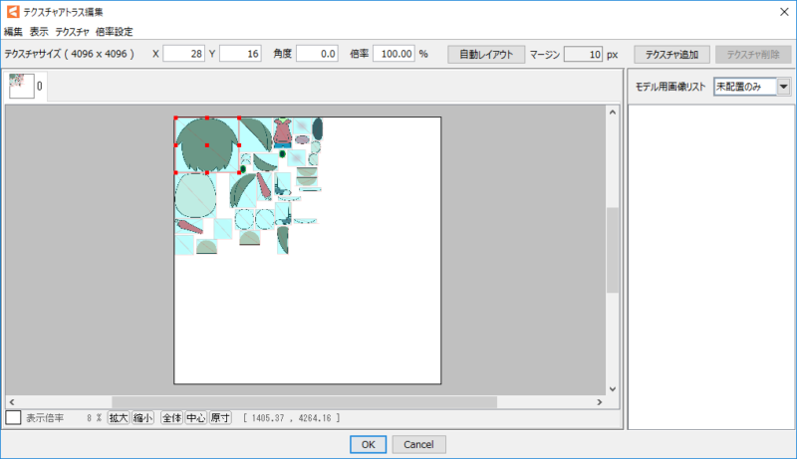
Task: Click the background color swatch near 表示倍率
Action: [x=13, y=418]
